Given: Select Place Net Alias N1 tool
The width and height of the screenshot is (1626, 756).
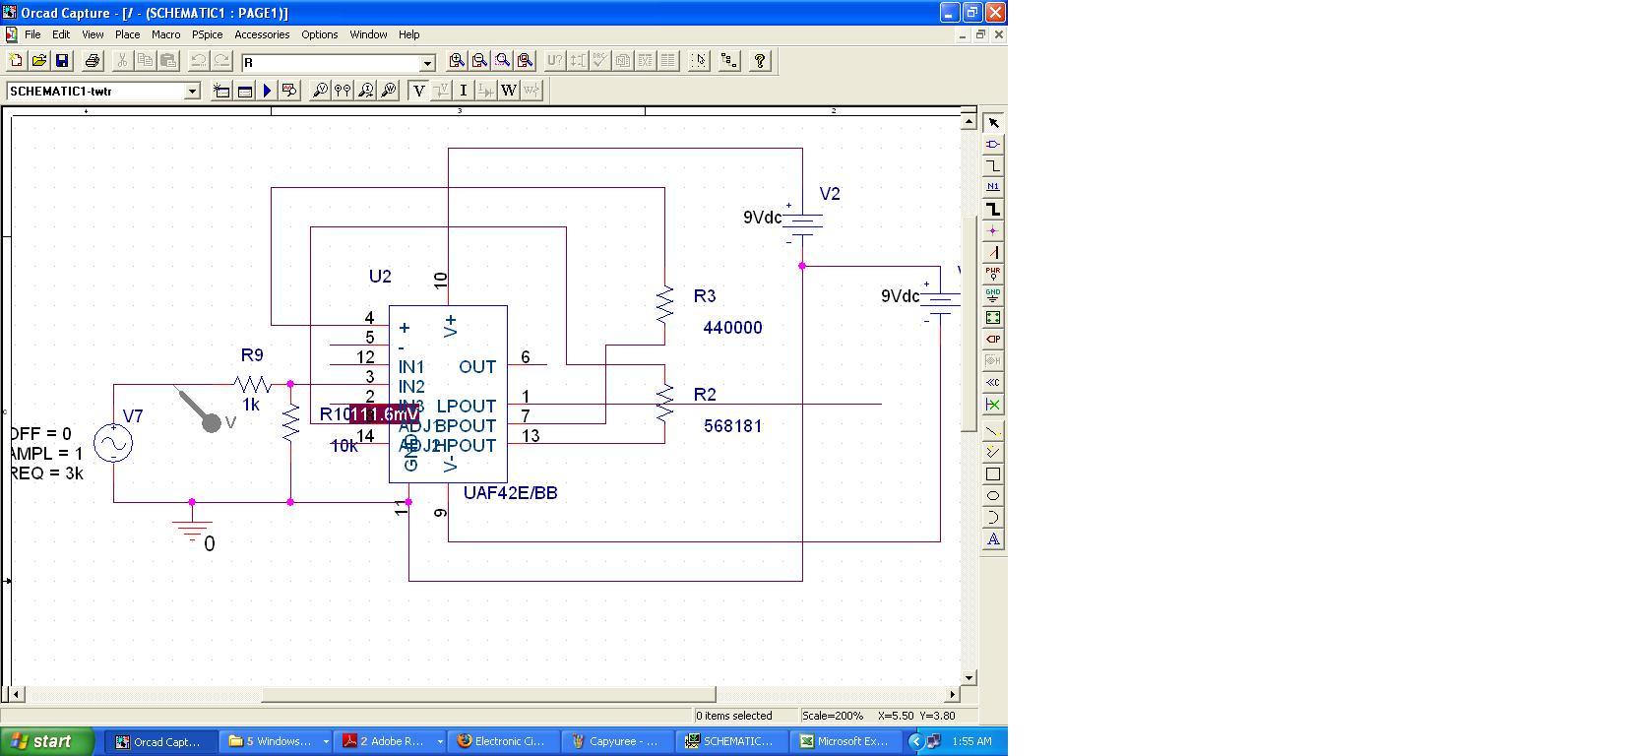Looking at the screenshot, I should click(992, 187).
